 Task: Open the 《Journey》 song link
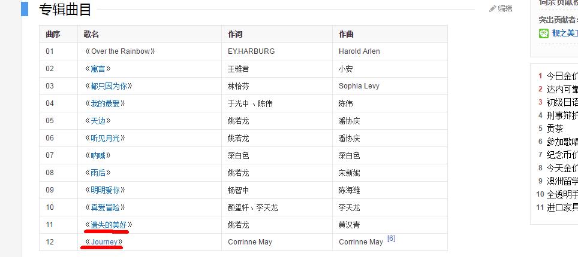(104, 242)
